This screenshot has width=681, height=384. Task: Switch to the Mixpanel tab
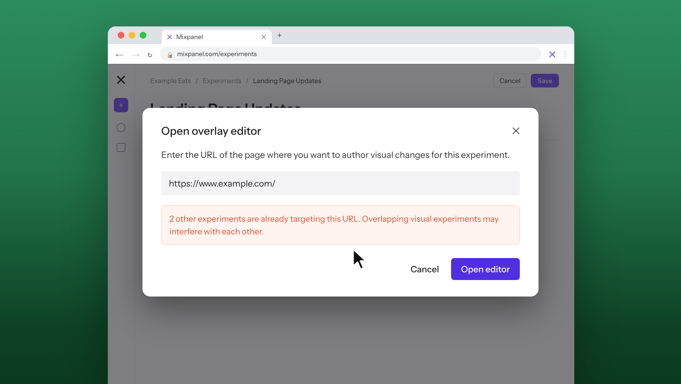click(x=217, y=37)
